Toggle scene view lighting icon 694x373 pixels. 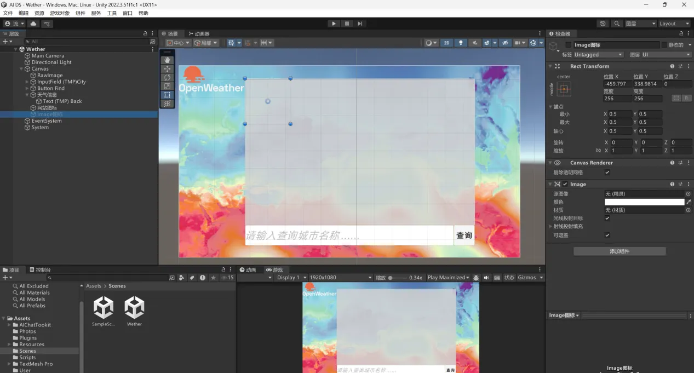coord(461,43)
